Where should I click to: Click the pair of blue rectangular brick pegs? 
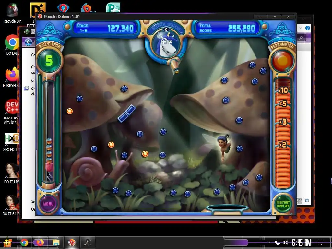127,113
